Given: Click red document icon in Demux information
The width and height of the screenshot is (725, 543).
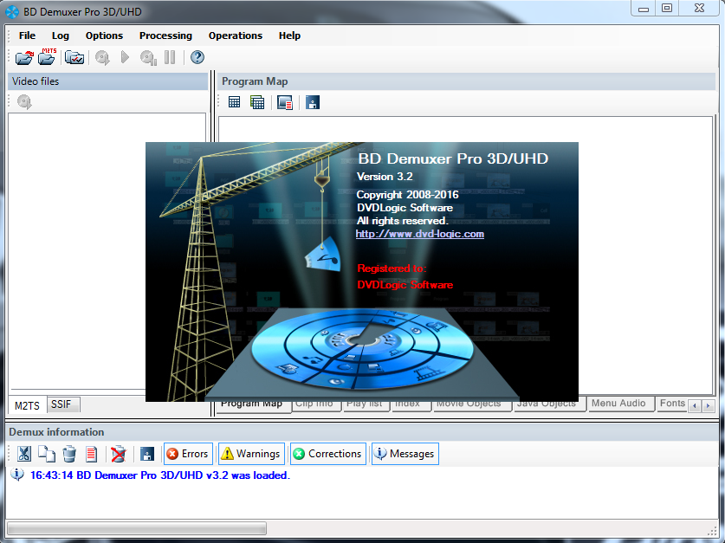Looking at the screenshot, I should (92, 454).
